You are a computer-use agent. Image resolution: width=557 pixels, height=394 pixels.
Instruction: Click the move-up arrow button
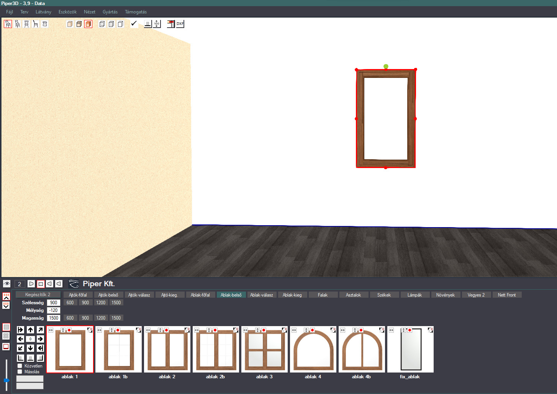30,330
